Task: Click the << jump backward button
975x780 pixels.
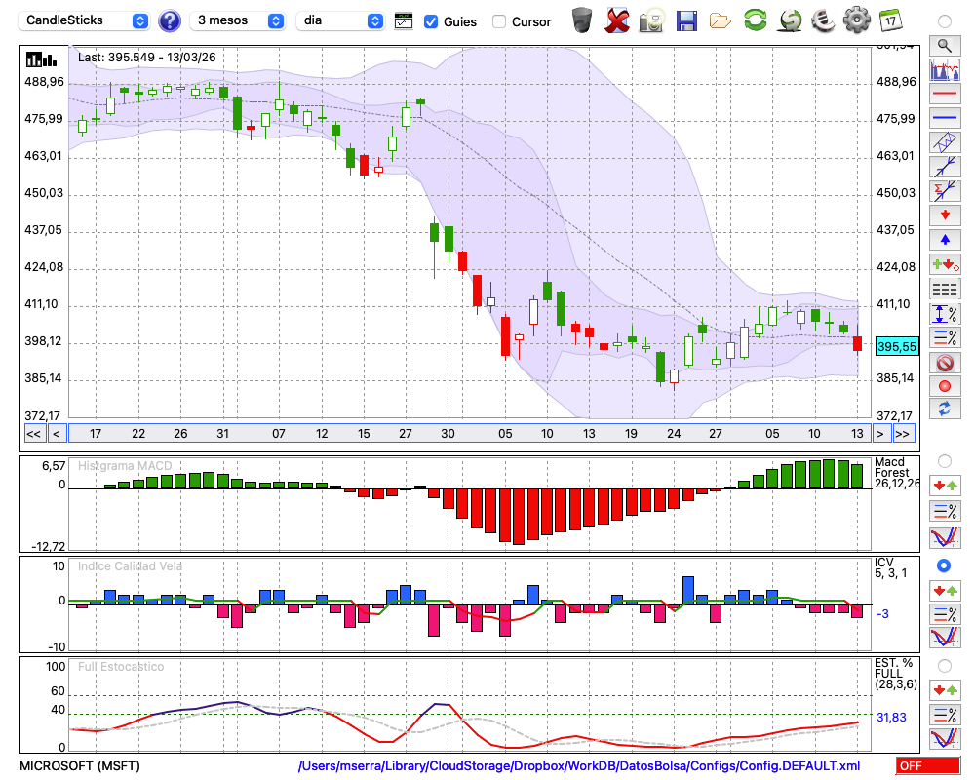Action: click(33, 433)
